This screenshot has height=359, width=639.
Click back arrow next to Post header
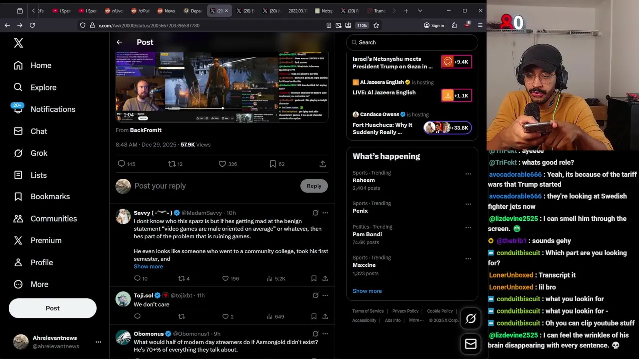119,42
